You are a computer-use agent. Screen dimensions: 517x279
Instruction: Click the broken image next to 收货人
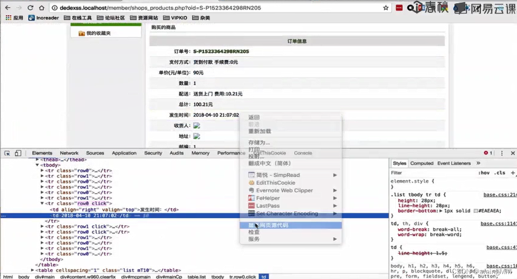click(196, 125)
